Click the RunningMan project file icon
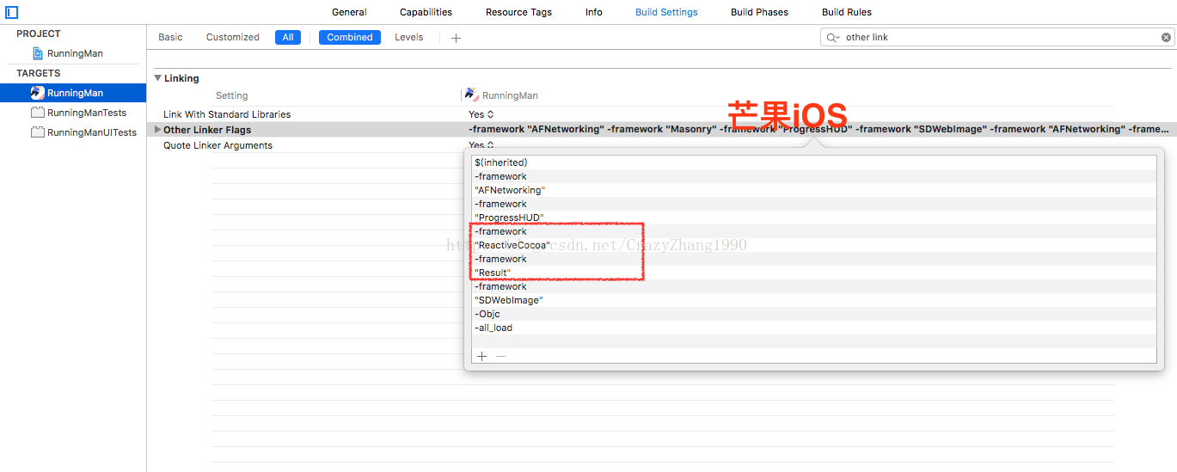Screen dimensions: 1177x472 [38, 53]
